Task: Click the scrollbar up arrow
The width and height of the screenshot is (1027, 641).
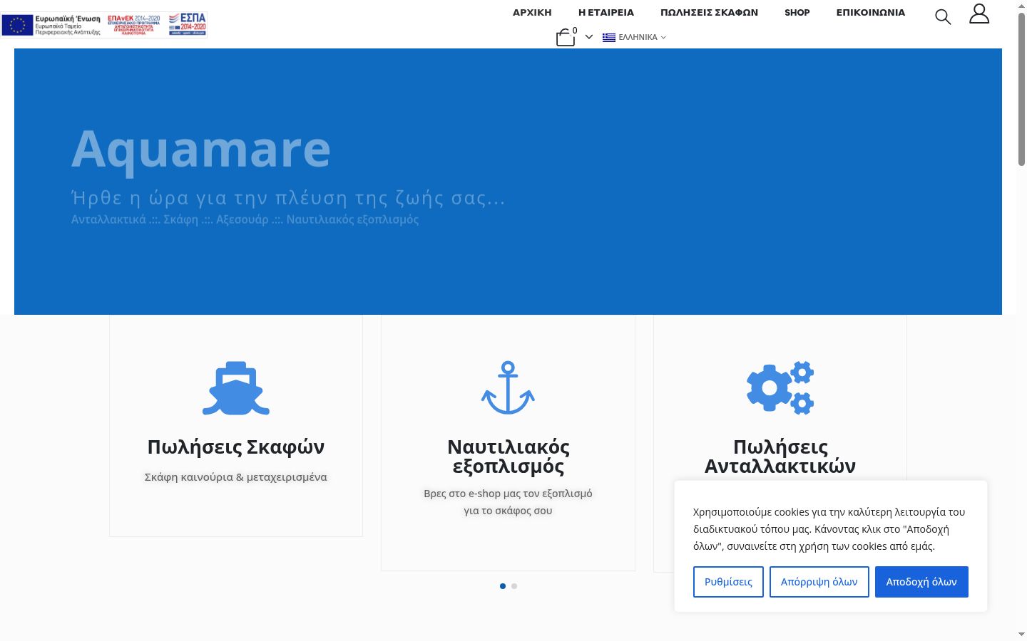Action: tap(1021, 6)
